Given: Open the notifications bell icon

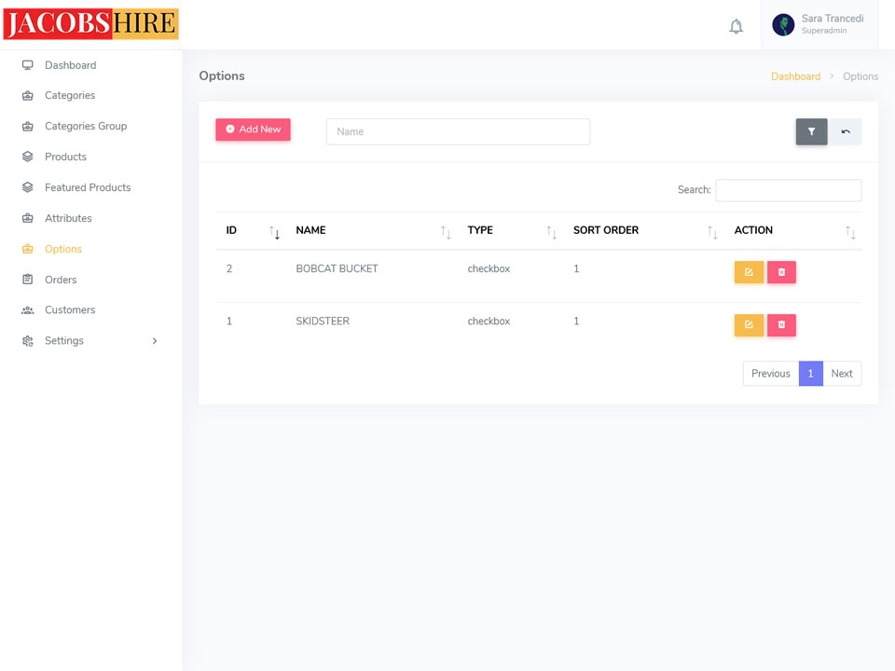Looking at the screenshot, I should pyautogui.click(x=736, y=26).
